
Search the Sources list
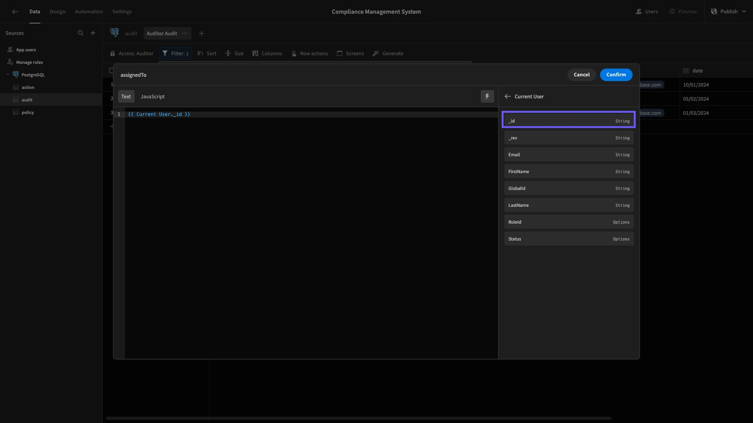point(81,33)
